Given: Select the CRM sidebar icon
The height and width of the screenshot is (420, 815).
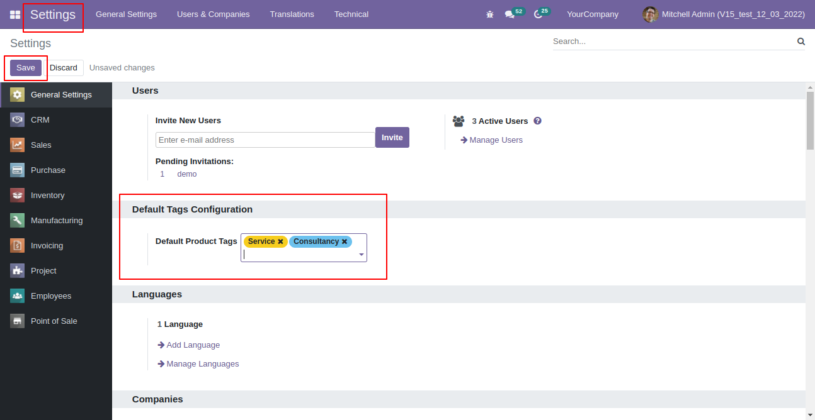Looking at the screenshot, I should point(18,119).
